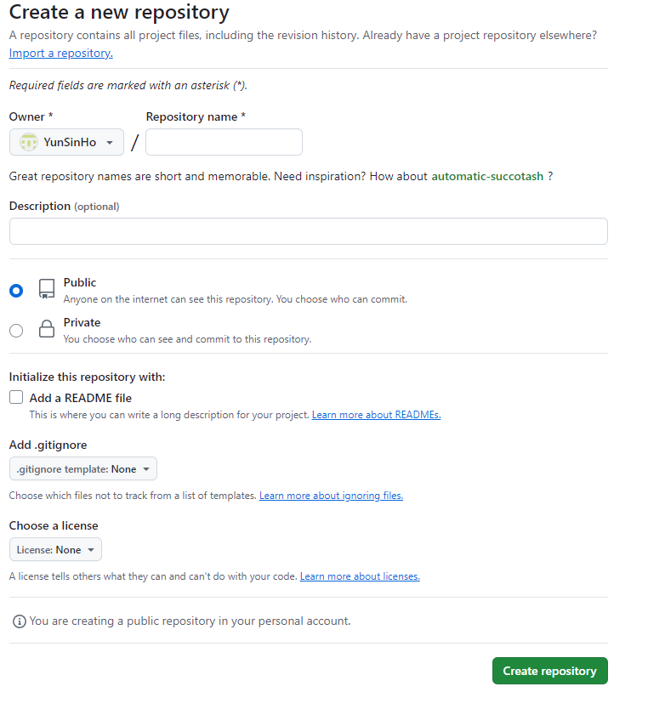Focus the Description input field

pyautogui.click(x=309, y=231)
